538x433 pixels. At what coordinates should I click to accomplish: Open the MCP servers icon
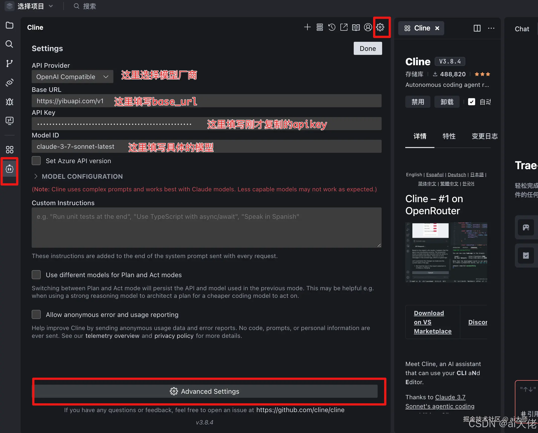click(320, 27)
